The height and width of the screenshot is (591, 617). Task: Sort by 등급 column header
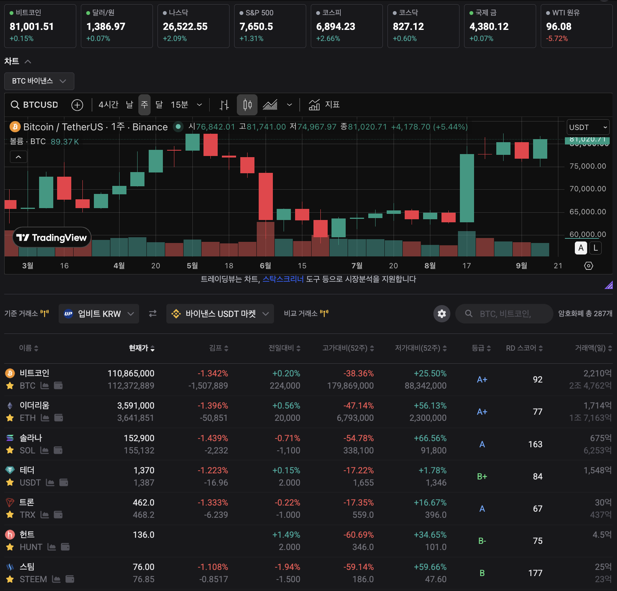click(481, 348)
